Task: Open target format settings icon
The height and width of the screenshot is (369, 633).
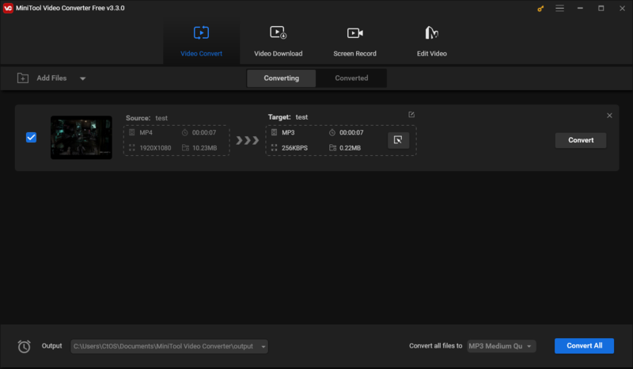Action: pyautogui.click(x=398, y=140)
